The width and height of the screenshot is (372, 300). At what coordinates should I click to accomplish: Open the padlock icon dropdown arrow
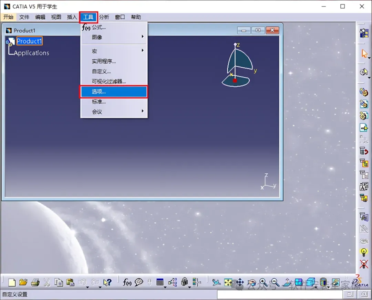pyautogui.click(x=189, y=288)
